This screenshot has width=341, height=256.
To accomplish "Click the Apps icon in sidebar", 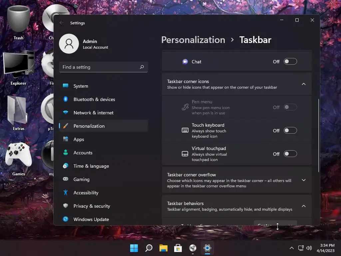I will pos(66,139).
